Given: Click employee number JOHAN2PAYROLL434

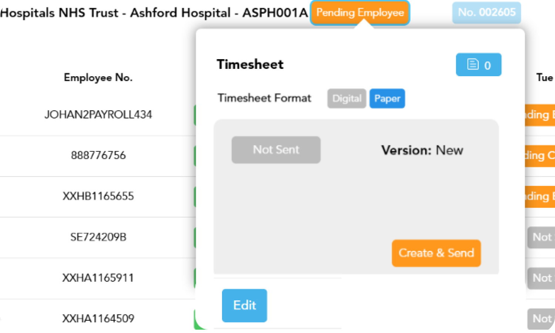Looking at the screenshot, I should (x=98, y=115).
